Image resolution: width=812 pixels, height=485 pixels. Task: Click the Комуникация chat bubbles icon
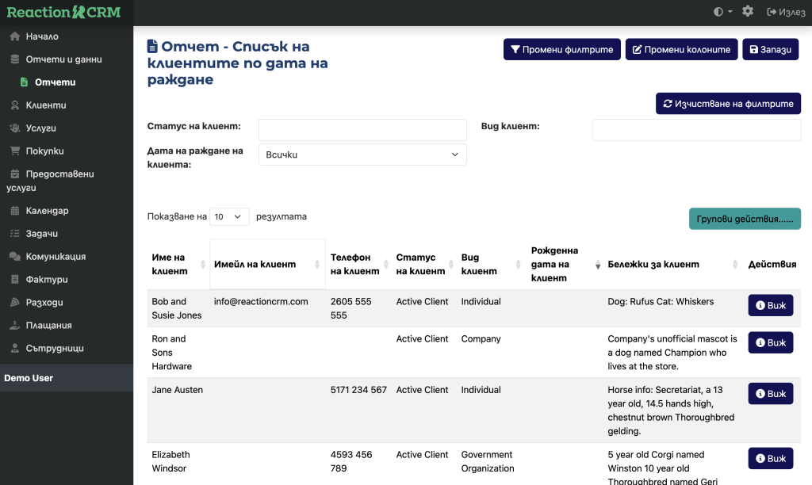14,257
